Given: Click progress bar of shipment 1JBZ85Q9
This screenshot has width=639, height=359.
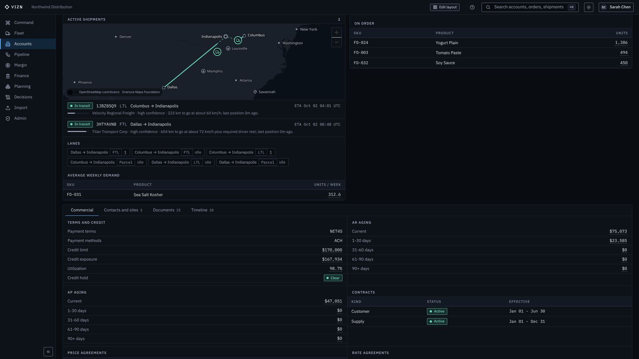Looking at the screenshot, I should coord(78,113).
